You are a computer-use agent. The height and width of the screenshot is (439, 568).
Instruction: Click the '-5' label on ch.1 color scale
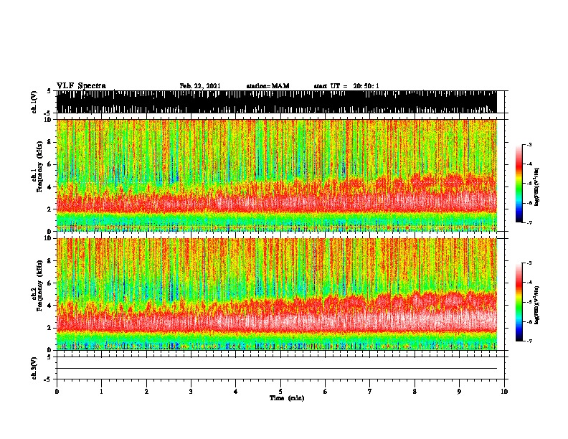(x=529, y=184)
